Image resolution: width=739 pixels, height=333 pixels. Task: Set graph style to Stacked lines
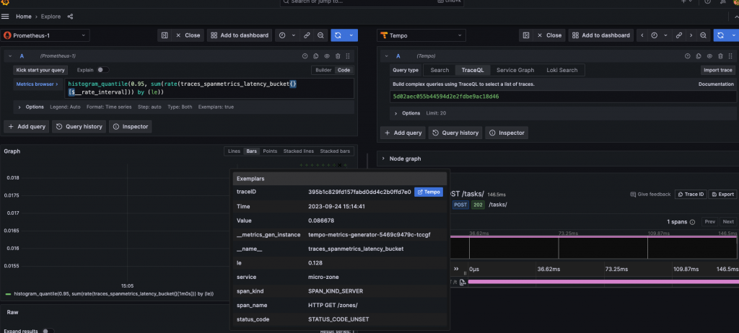pyautogui.click(x=298, y=151)
